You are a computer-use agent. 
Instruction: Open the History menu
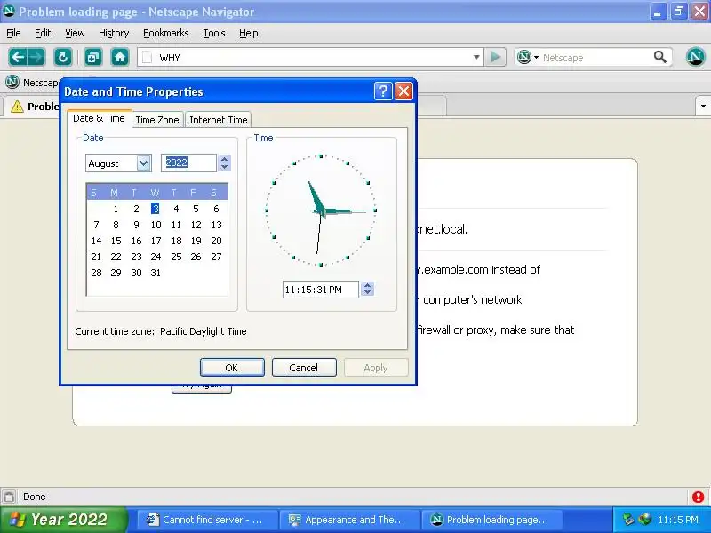(x=114, y=33)
